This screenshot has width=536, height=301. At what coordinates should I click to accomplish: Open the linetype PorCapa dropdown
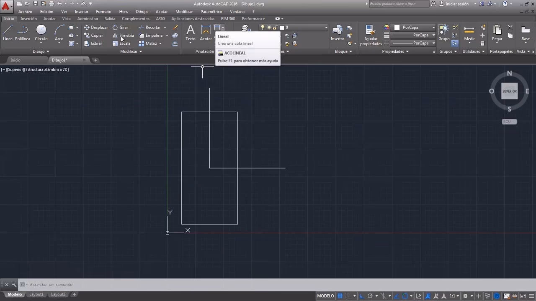[x=414, y=43]
